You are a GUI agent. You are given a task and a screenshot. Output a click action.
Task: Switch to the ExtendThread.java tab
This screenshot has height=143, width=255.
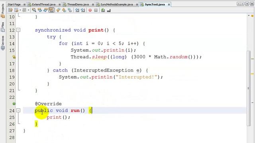click(43, 4)
